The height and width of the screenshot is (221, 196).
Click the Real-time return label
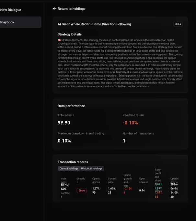coord(133,115)
